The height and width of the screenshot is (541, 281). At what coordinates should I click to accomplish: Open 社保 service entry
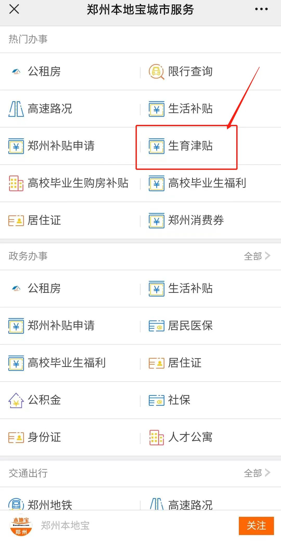point(179,400)
